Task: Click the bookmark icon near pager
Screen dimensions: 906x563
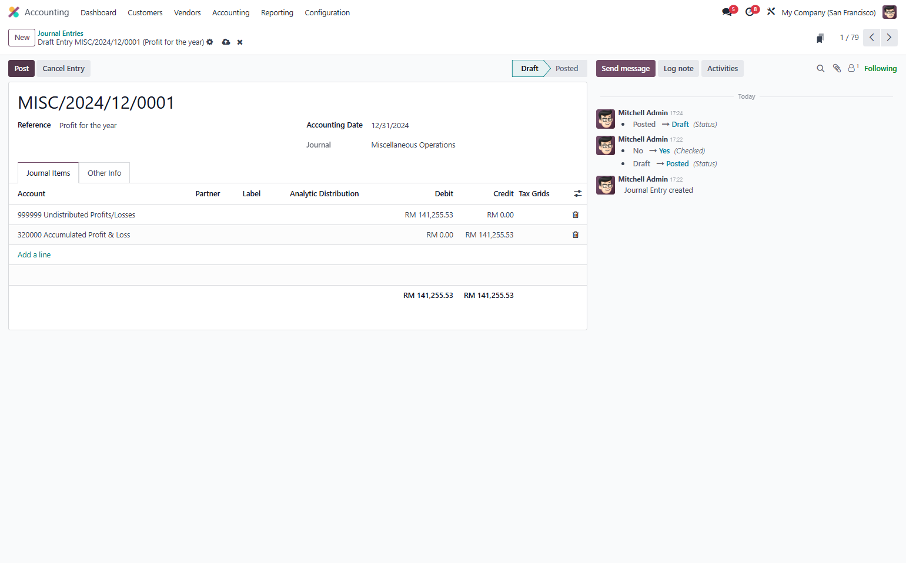Action: click(820, 38)
